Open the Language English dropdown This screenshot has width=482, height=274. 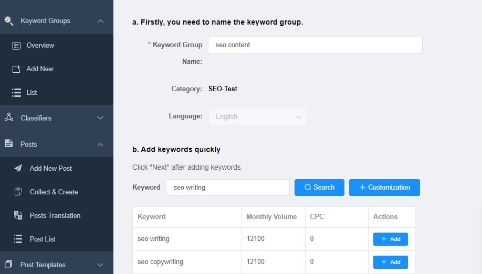click(x=257, y=117)
